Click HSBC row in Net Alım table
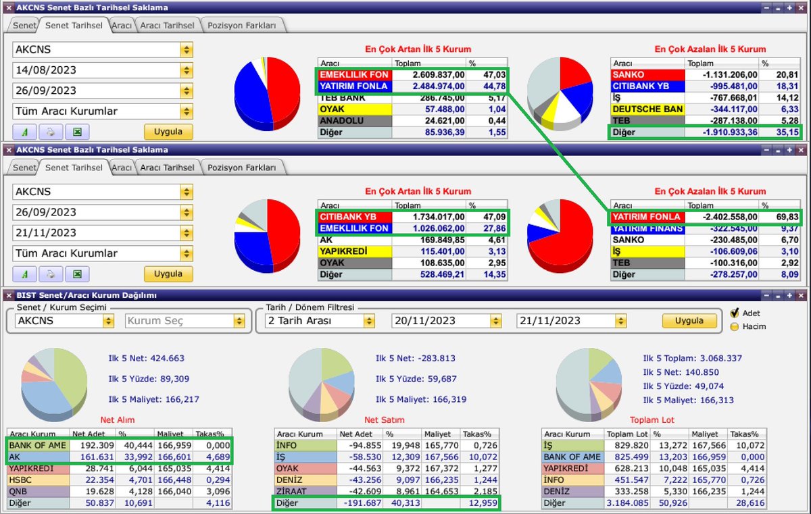Image resolution: width=811 pixels, height=514 pixels. coord(119,480)
